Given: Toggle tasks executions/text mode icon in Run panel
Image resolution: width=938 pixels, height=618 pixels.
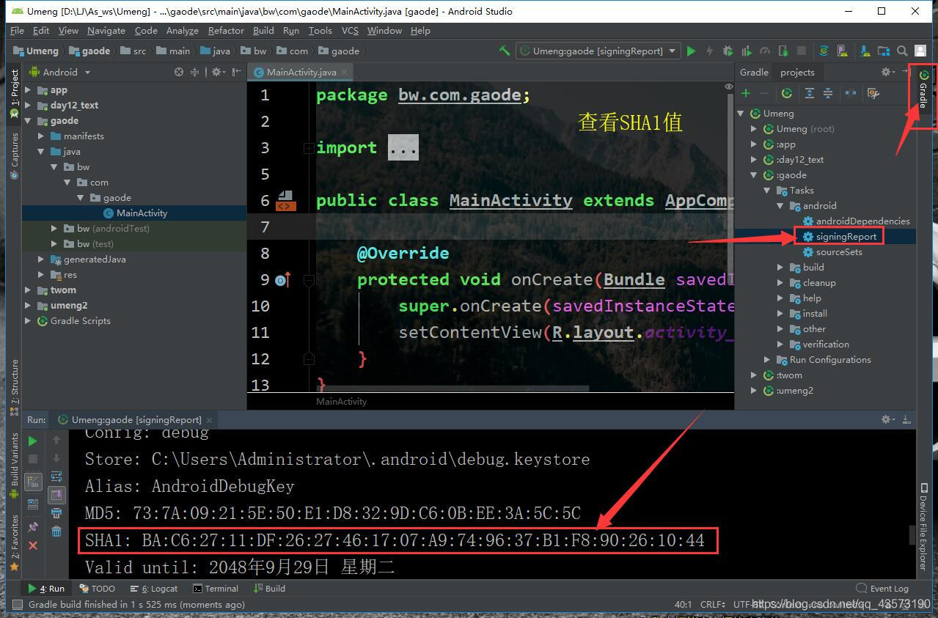Looking at the screenshot, I should (33, 482).
